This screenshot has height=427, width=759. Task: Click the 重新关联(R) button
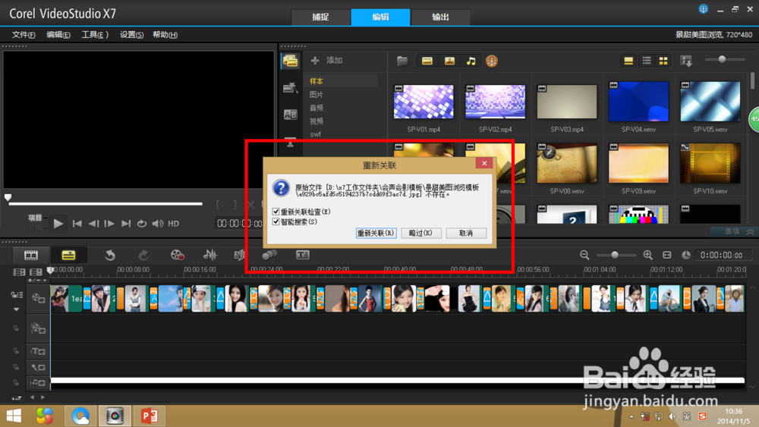pos(376,233)
